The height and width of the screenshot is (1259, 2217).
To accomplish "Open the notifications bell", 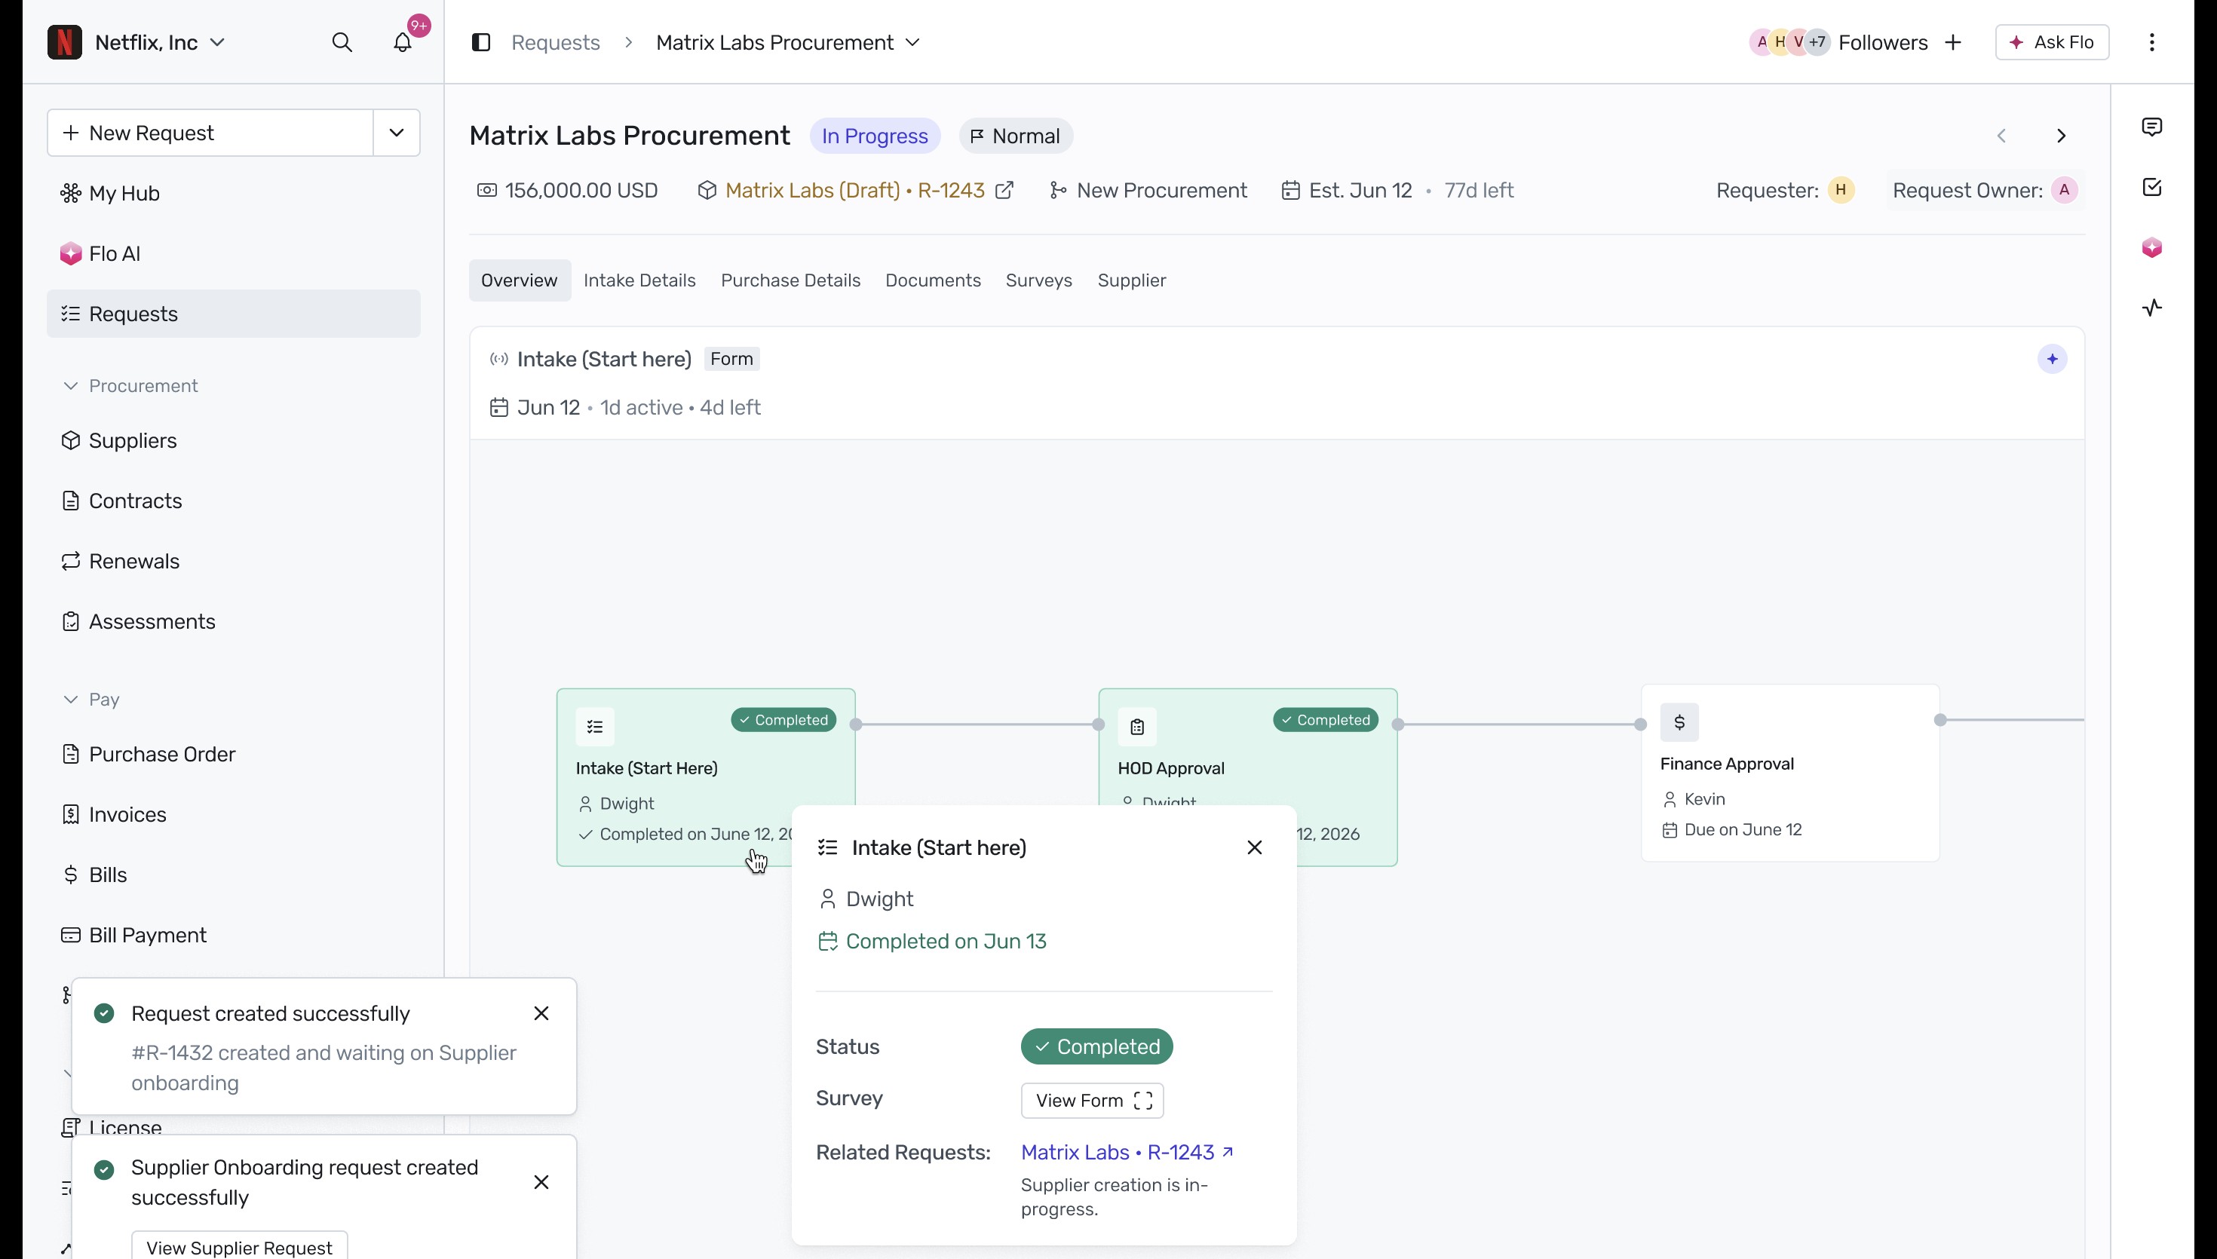I will 403,42.
